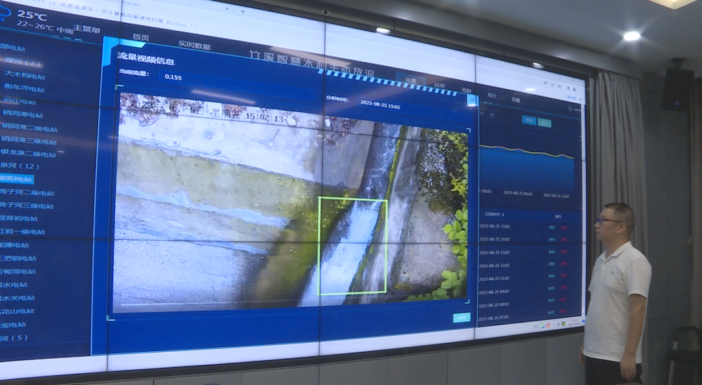Select 银龙泉二级电站 in the station list
The image size is (702, 385).
pos(28,153)
